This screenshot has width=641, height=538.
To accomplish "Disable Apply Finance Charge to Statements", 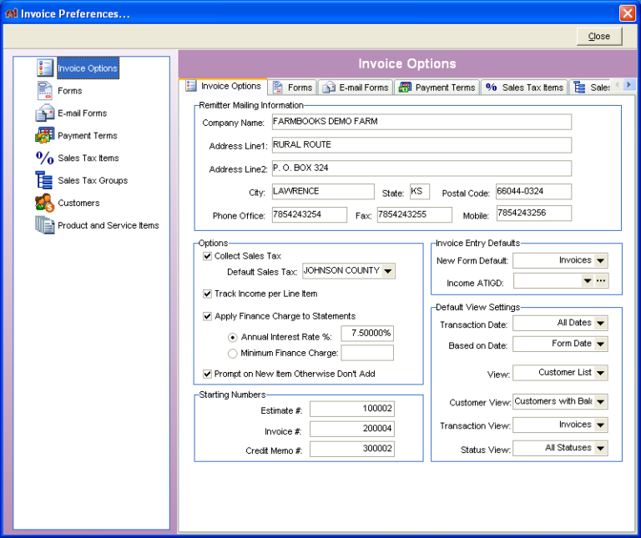I will [207, 316].
